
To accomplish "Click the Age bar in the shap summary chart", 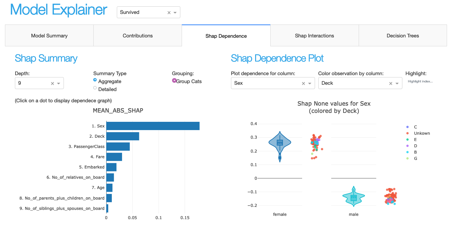I will point(109,187).
